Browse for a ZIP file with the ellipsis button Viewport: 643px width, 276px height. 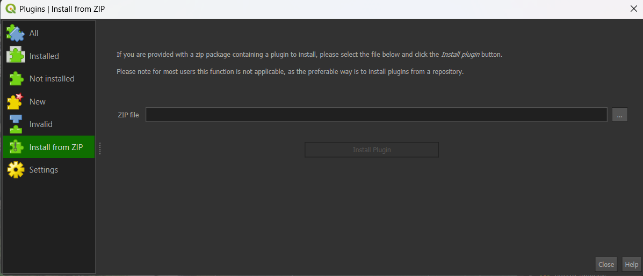[x=619, y=115]
